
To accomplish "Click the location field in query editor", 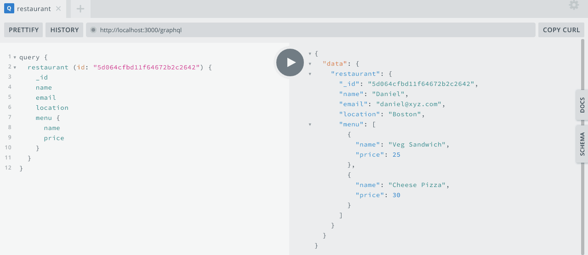I will click(52, 108).
